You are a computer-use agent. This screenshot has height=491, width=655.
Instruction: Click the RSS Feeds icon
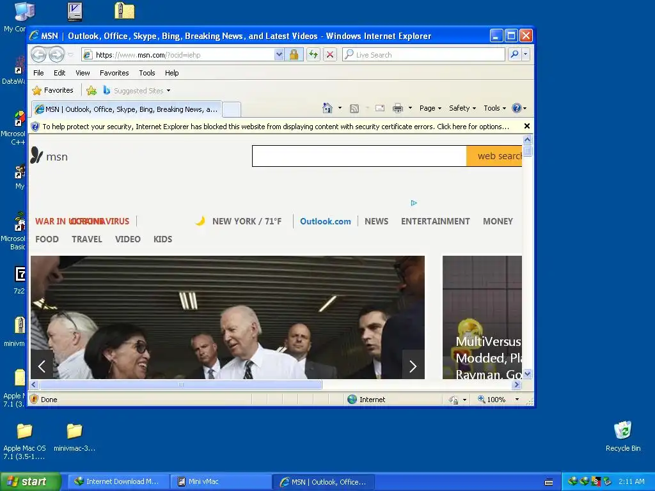354,109
